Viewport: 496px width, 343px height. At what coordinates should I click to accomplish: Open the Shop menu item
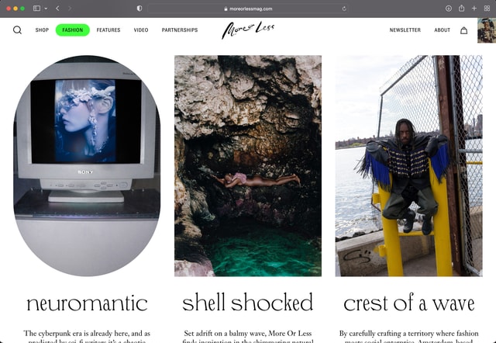click(42, 30)
